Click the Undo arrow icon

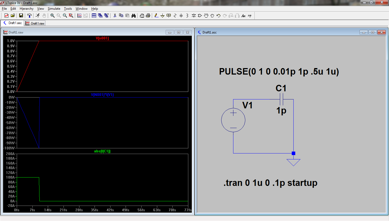pyautogui.click(x=219, y=16)
